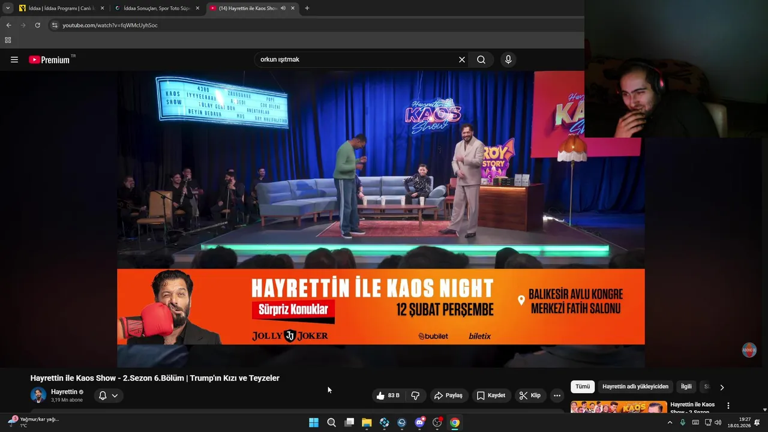The image size is (768, 432).
Task: Open Hayrettin channel avatar
Action: pyautogui.click(x=38, y=395)
